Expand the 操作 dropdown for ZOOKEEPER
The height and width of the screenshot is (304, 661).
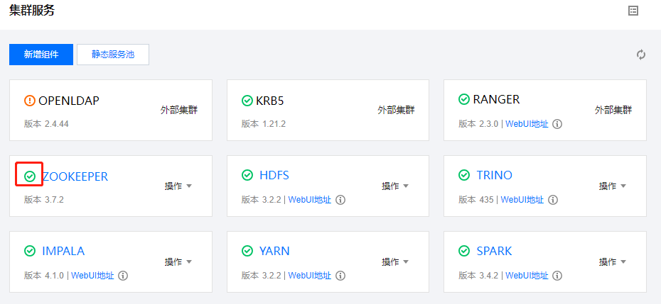click(x=178, y=186)
